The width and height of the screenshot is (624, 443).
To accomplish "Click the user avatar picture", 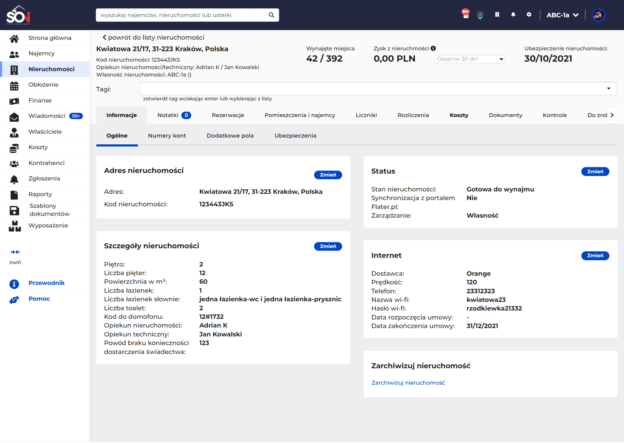I will [598, 15].
